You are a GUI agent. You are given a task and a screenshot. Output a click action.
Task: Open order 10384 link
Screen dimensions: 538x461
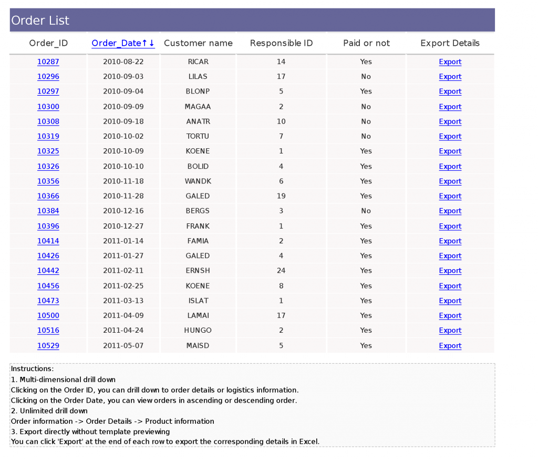tap(48, 211)
